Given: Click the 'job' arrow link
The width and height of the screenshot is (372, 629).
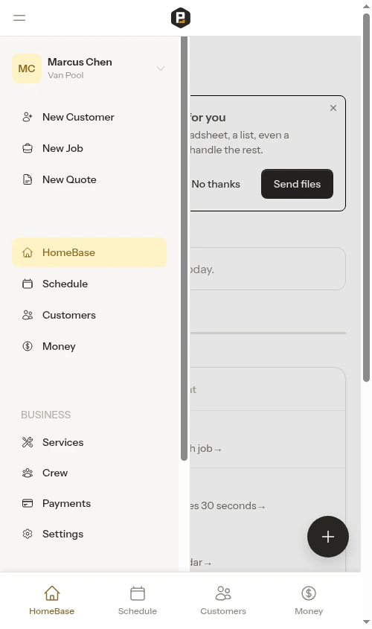Looking at the screenshot, I should click(205, 448).
